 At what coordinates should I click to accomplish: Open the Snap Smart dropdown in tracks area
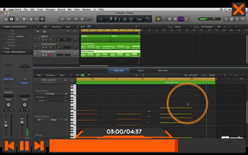tap(183, 27)
